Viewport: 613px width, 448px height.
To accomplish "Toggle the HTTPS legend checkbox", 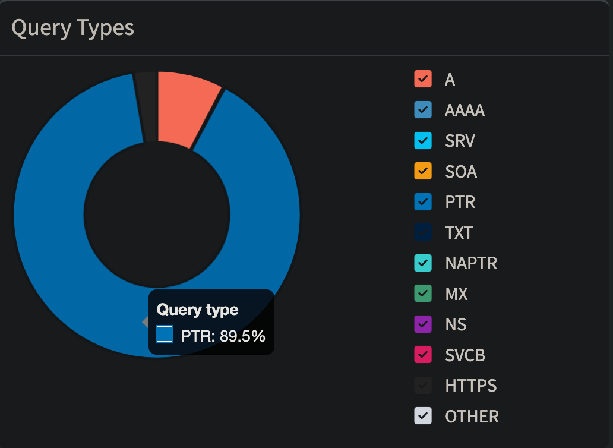I will tap(422, 386).
